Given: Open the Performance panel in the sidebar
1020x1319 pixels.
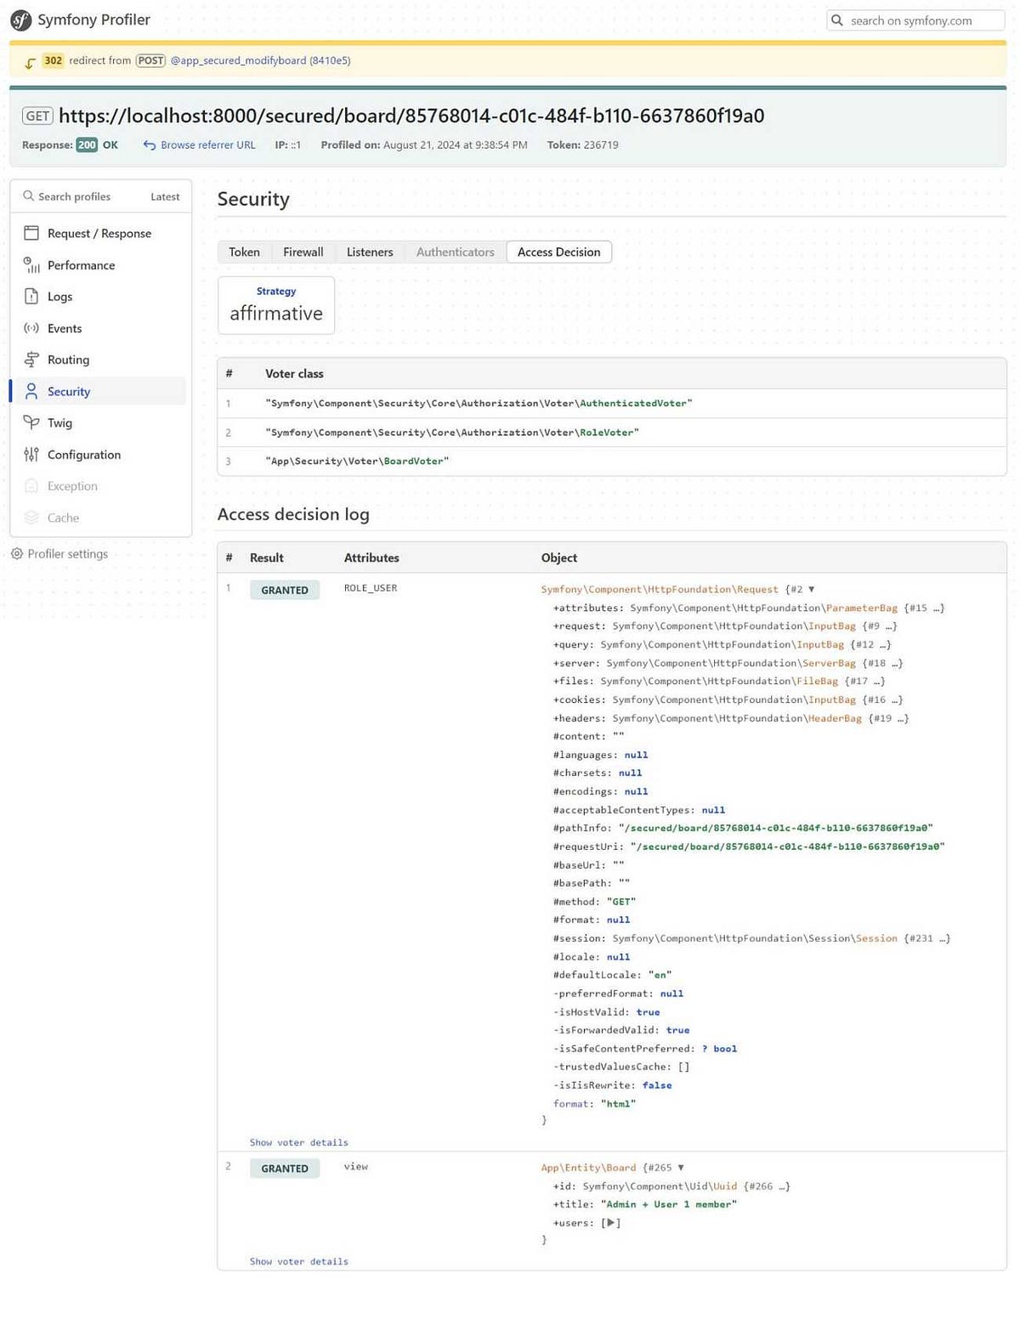Looking at the screenshot, I should pos(81,265).
